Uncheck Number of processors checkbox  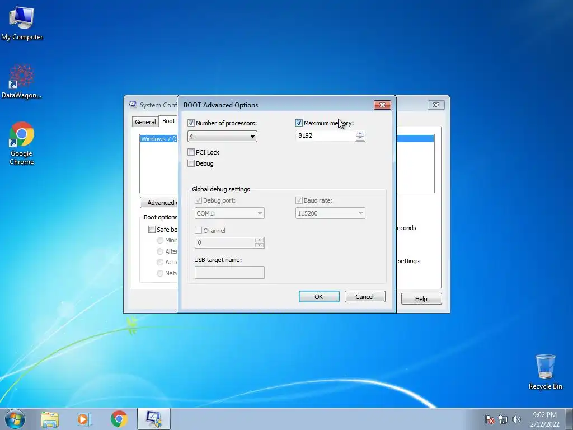point(191,123)
